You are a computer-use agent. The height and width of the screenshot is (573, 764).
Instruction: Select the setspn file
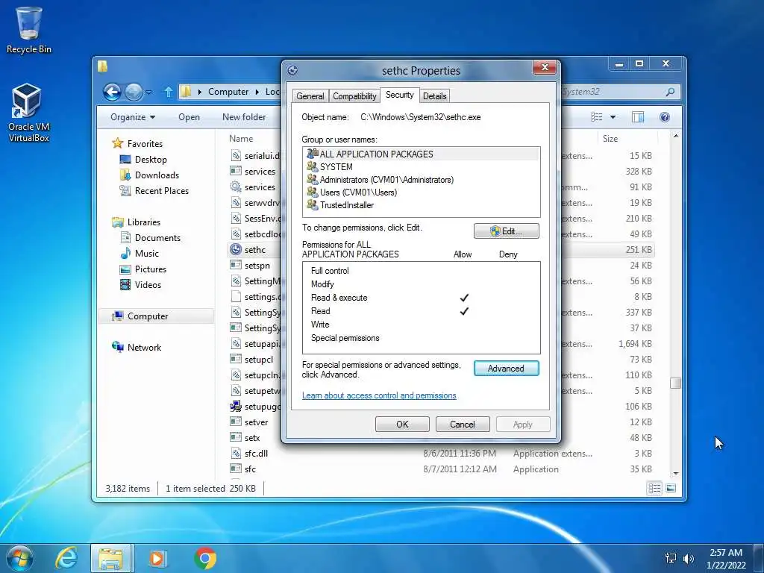pyautogui.click(x=257, y=266)
